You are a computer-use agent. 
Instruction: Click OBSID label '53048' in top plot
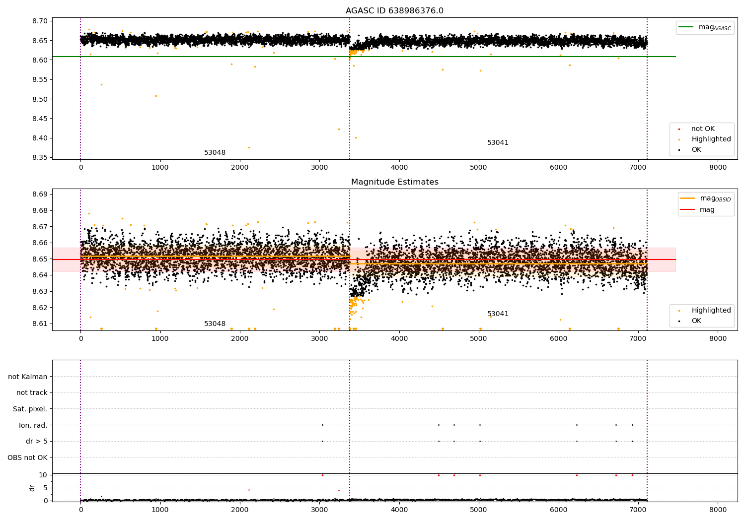tap(215, 153)
